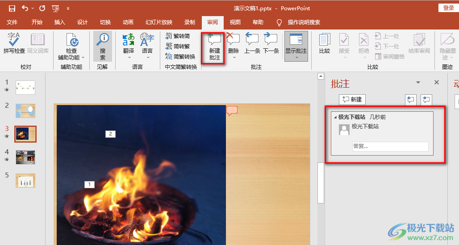Screen dimensions: 459x245
Task: Open the 同义词库 thesaurus
Action: [38, 43]
